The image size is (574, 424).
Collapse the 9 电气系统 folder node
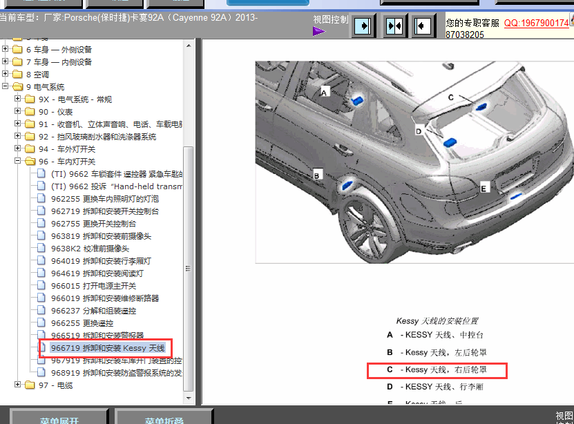click(5, 86)
